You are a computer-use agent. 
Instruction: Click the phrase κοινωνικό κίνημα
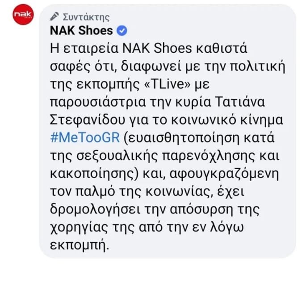(x=227, y=120)
